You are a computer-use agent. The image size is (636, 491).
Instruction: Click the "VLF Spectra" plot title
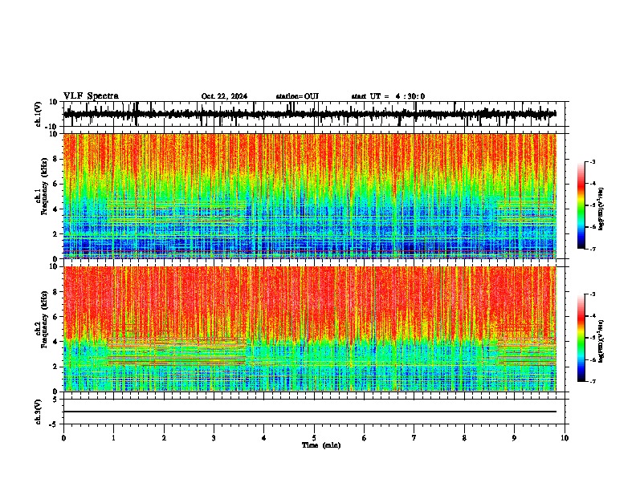click(x=92, y=96)
